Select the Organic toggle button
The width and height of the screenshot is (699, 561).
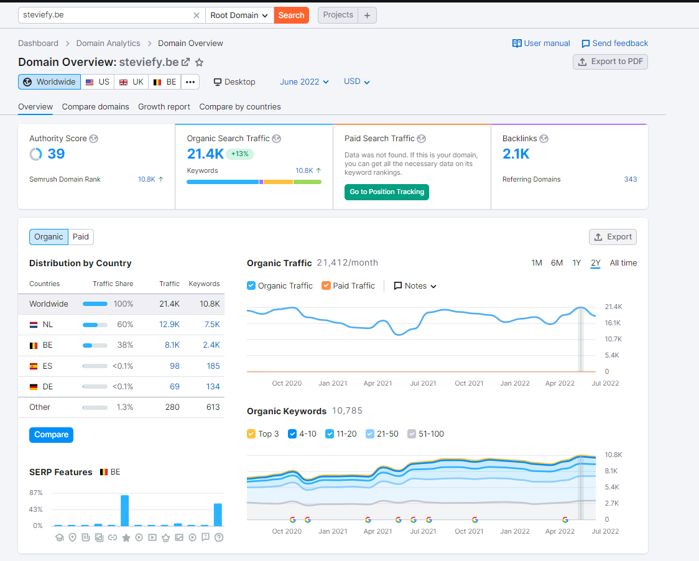click(x=49, y=237)
